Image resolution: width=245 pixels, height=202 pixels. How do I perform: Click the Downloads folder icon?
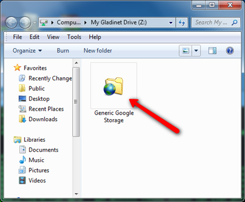22,119
